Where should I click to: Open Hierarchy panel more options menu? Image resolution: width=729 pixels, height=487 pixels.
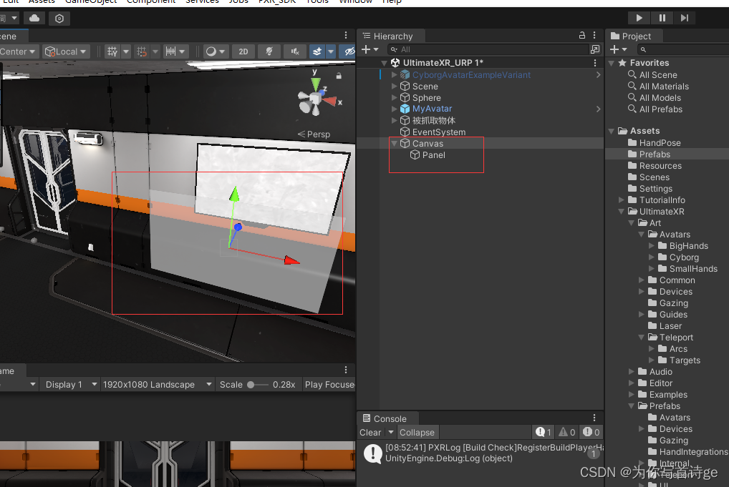pyautogui.click(x=594, y=35)
